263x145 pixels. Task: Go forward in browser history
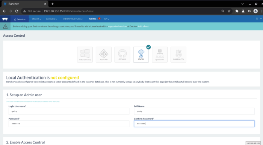(11, 11)
